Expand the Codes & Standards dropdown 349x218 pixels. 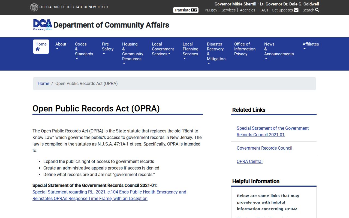[x=84, y=51]
